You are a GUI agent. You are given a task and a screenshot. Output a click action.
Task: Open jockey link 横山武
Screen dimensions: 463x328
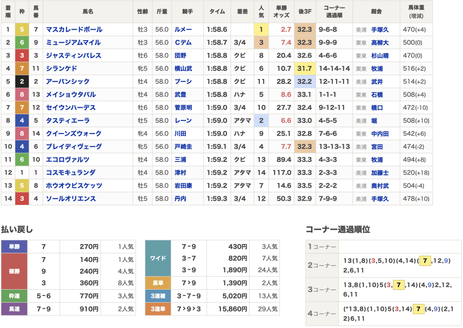point(183,69)
